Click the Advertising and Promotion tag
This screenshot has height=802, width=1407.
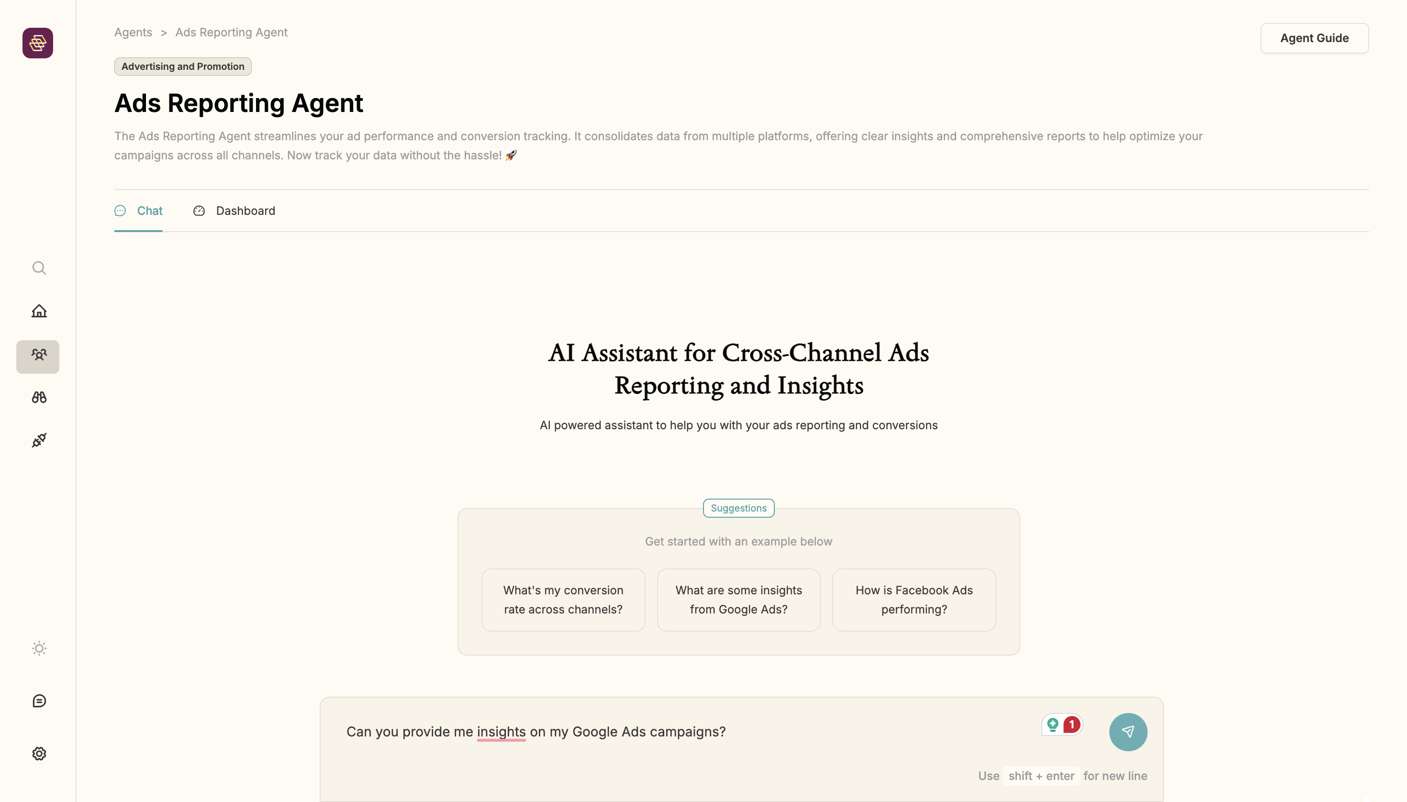pos(182,67)
